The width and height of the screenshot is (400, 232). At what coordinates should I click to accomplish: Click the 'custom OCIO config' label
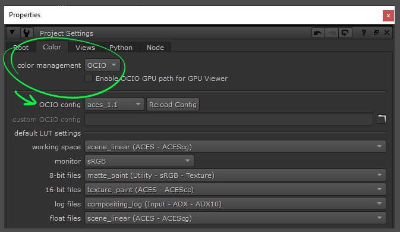(x=47, y=120)
